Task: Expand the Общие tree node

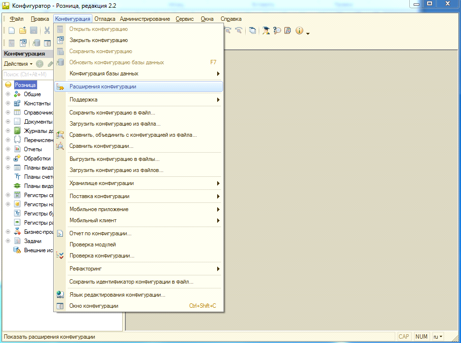Action: click(8, 94)
